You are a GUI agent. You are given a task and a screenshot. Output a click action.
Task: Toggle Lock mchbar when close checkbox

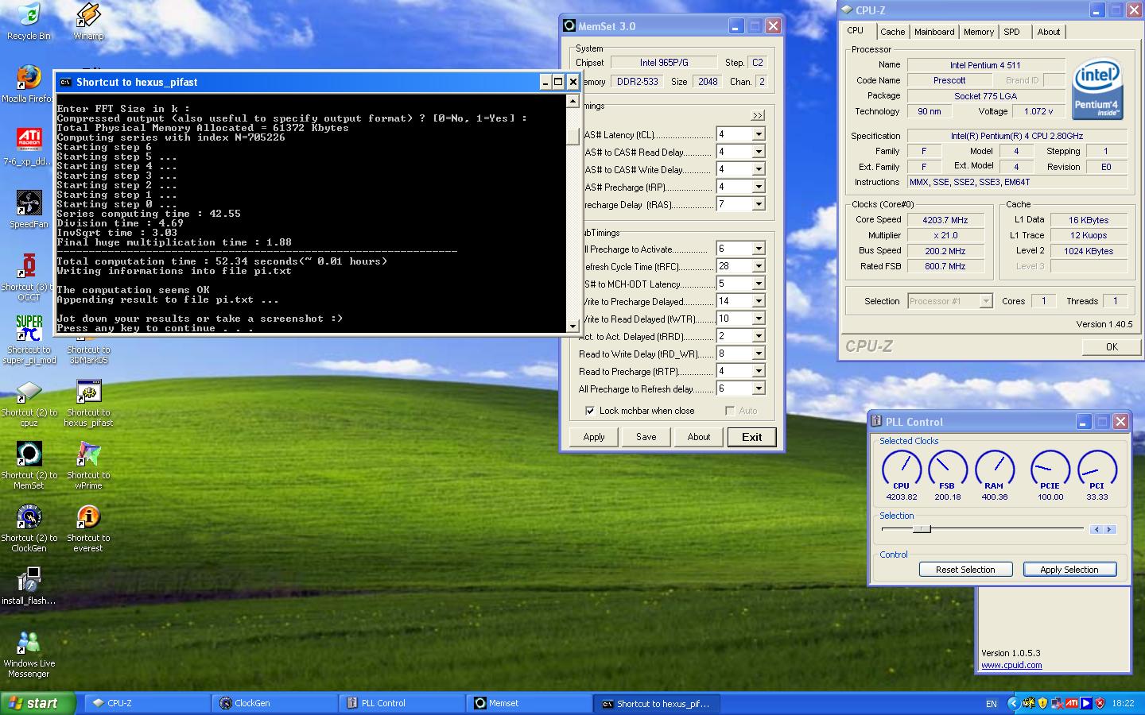point(590,411)
